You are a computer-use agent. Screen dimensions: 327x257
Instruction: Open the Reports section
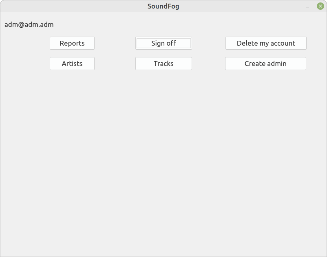pyautogui.click(x=72, y=43)
